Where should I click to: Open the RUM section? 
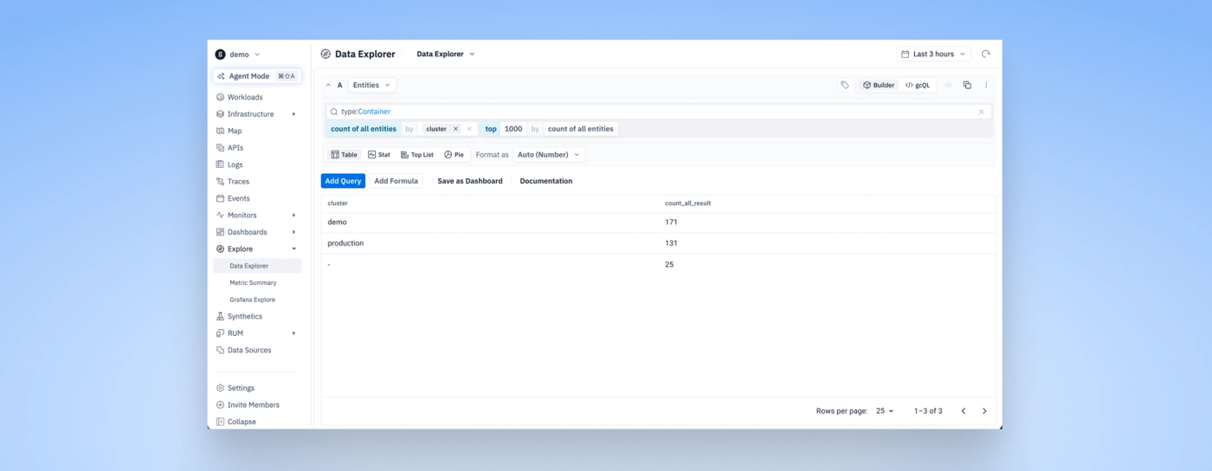point(235,333)
